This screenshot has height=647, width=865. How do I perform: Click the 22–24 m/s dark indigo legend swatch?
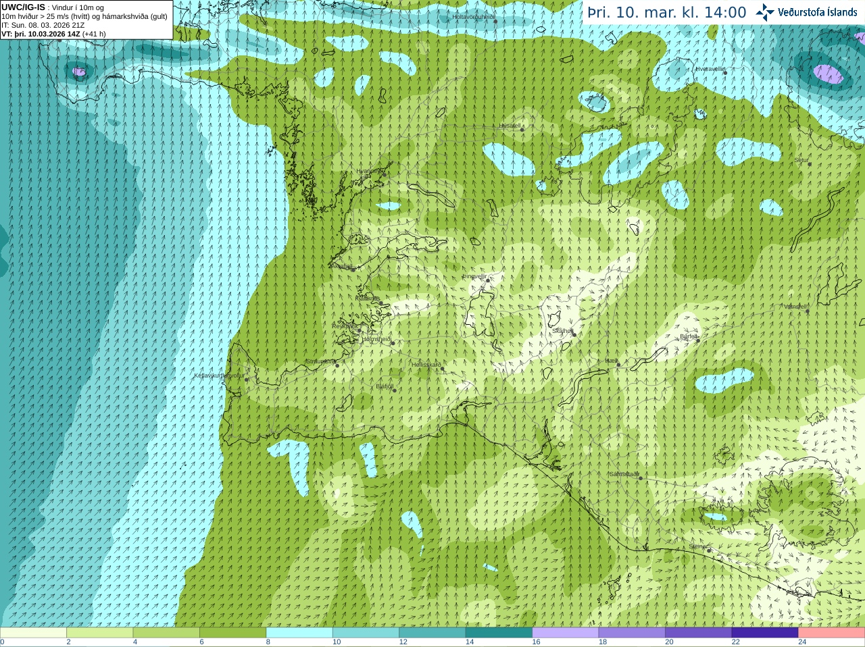tap(765, 633)
